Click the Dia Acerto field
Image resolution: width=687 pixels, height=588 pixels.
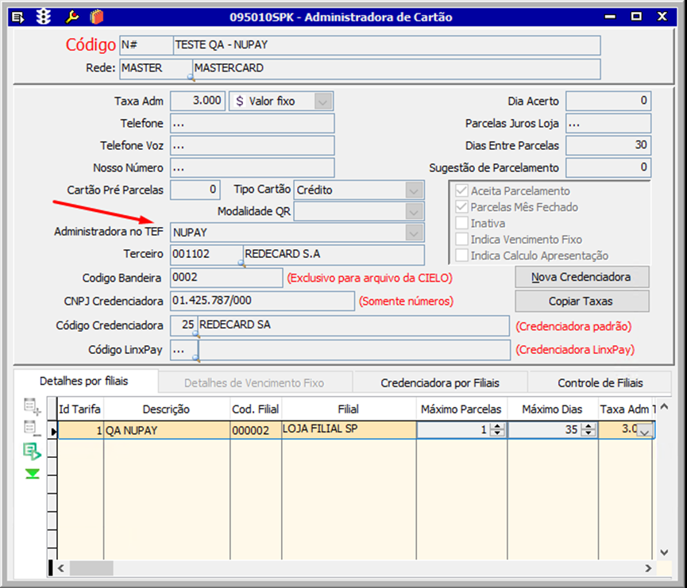point(608,101)
